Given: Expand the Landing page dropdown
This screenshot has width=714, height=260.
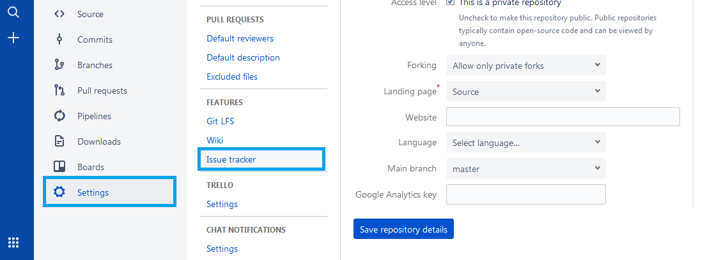Looking at the screenshot, I should pos(526,91).
